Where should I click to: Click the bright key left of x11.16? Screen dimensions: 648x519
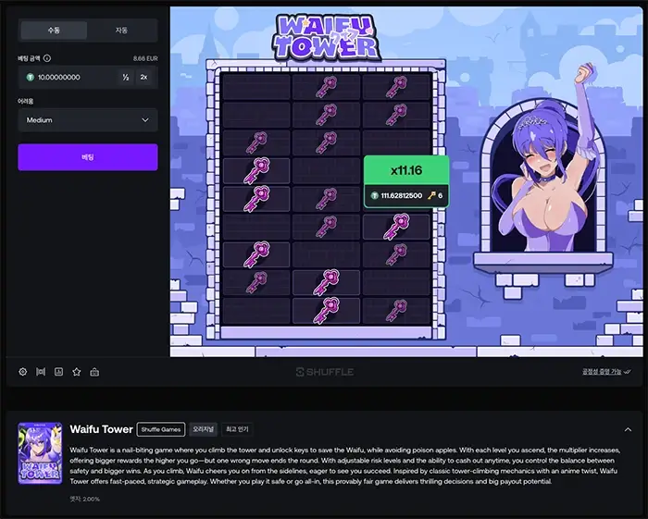256,170
